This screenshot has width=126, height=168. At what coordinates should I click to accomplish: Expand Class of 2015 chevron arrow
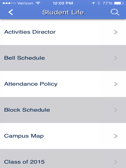(x=116, y=162)
